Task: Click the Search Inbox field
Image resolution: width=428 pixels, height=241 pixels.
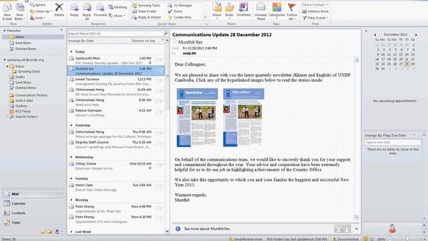Action: (115, 33)
